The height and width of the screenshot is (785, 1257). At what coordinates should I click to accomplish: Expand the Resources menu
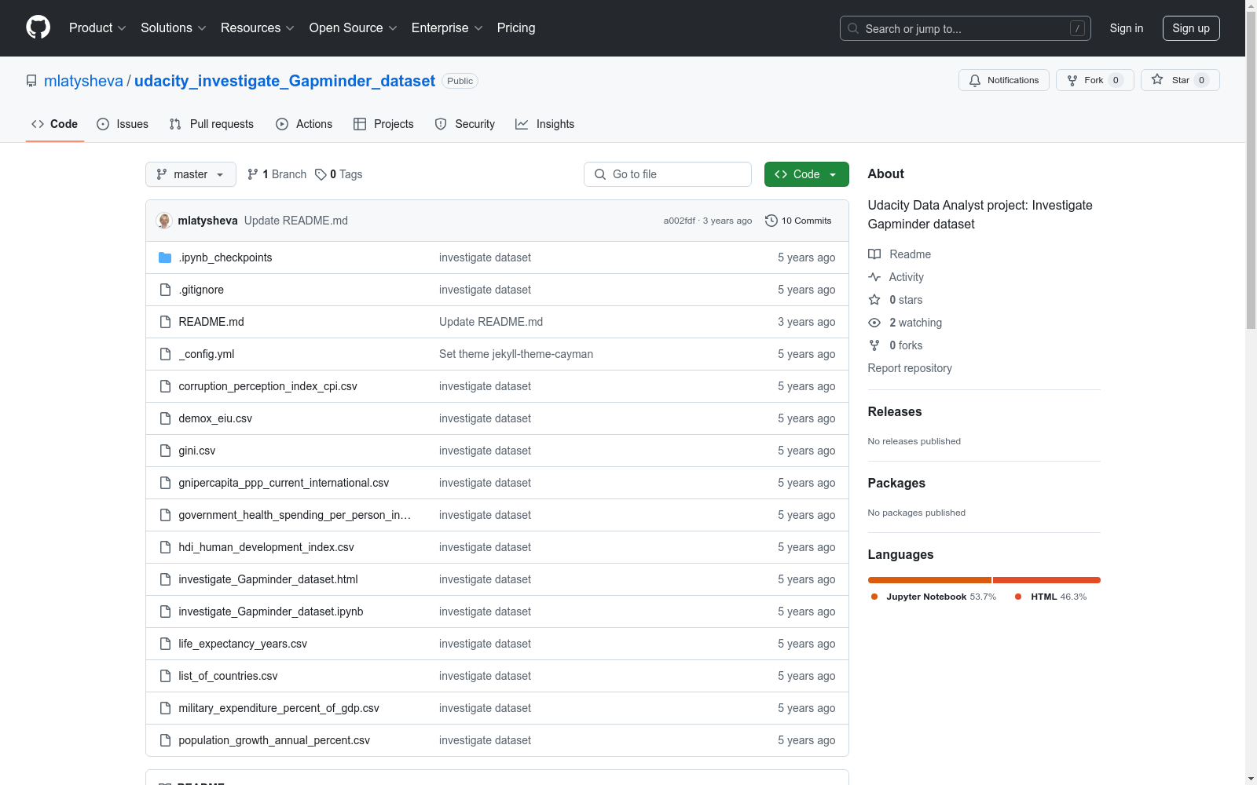tap(258, 28)
